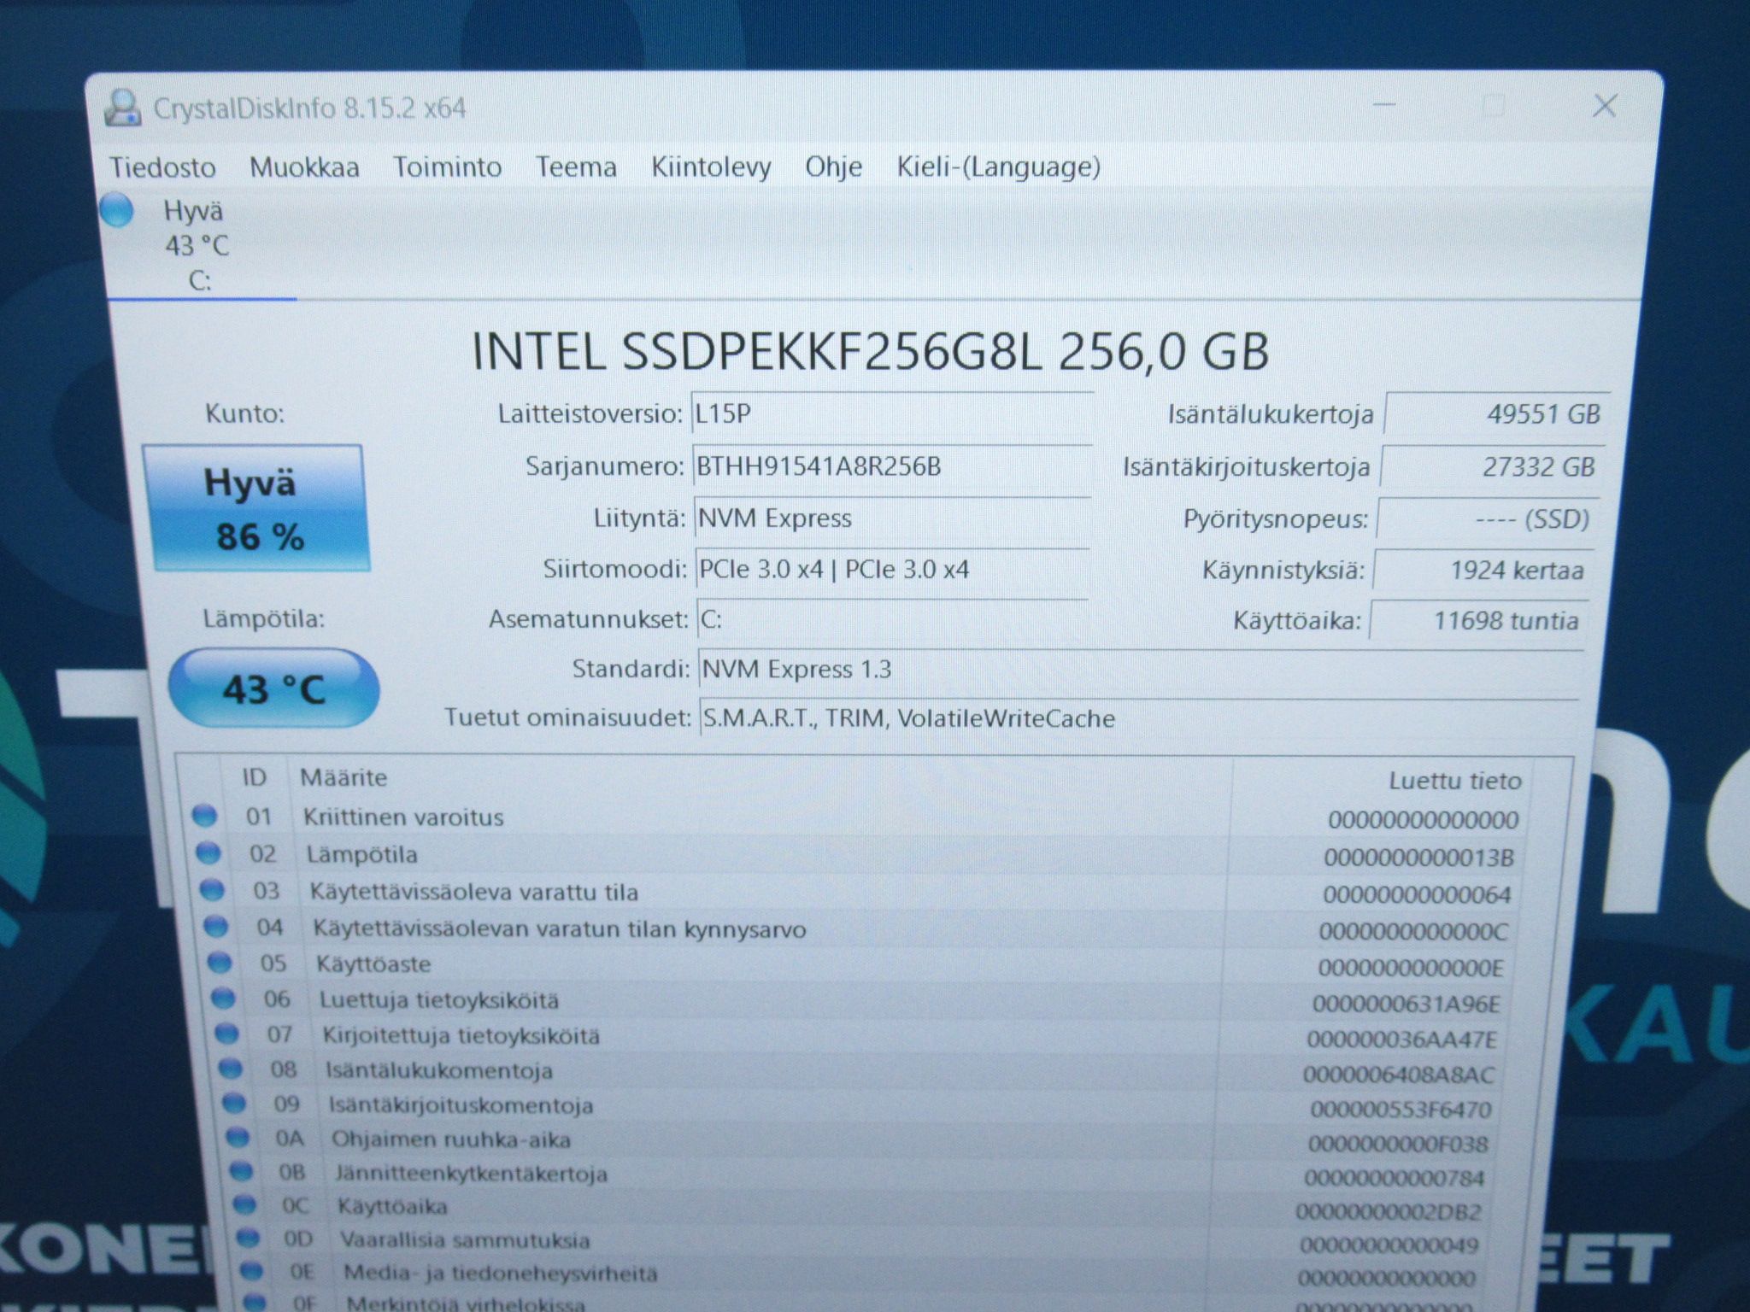This screenshot has height=1312, width=1750.
Task: Select the blue health orb for drive C:
Action: pyautogui.click(x=117, y=210)
